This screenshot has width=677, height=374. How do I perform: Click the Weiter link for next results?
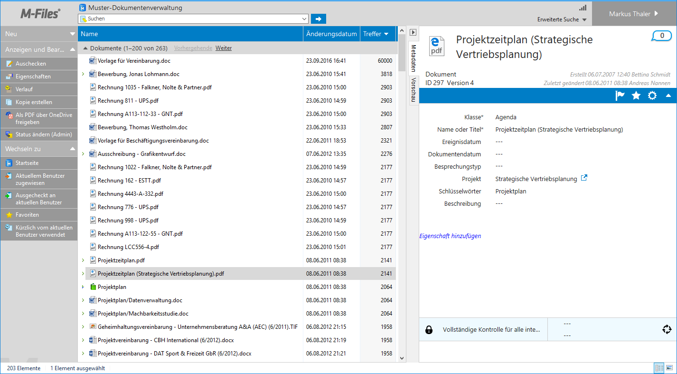pyautogui.click(x=223, y=48)
